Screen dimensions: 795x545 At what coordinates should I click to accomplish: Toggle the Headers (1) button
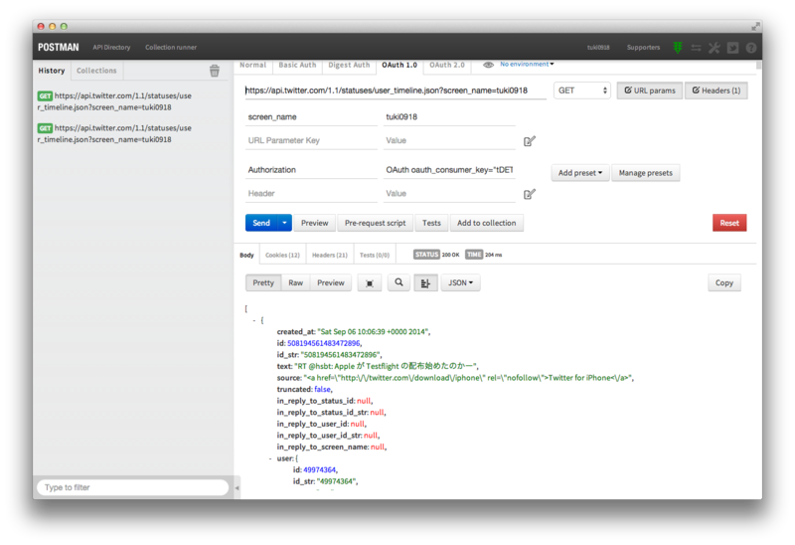(x=715, y=91)
